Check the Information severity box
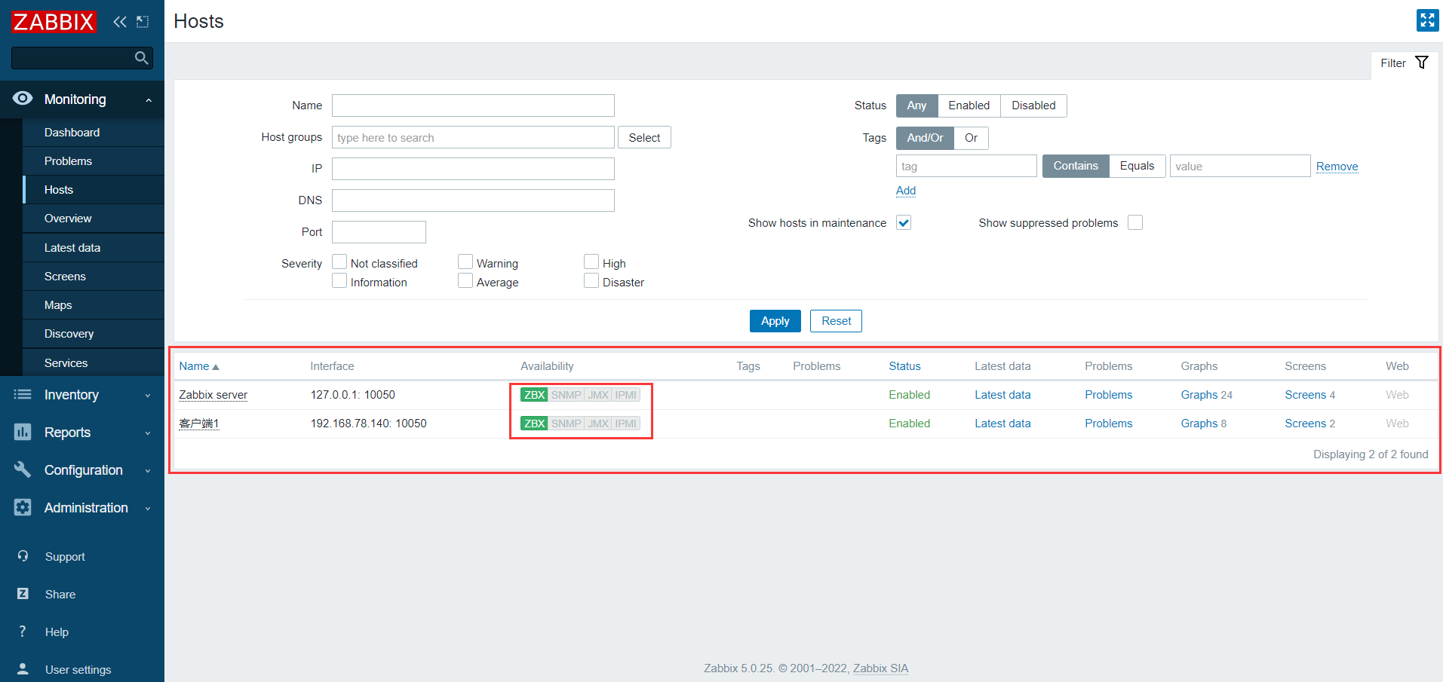This screenshot has width=1443, height=682. pyautogui.click(x=339, y=281)
